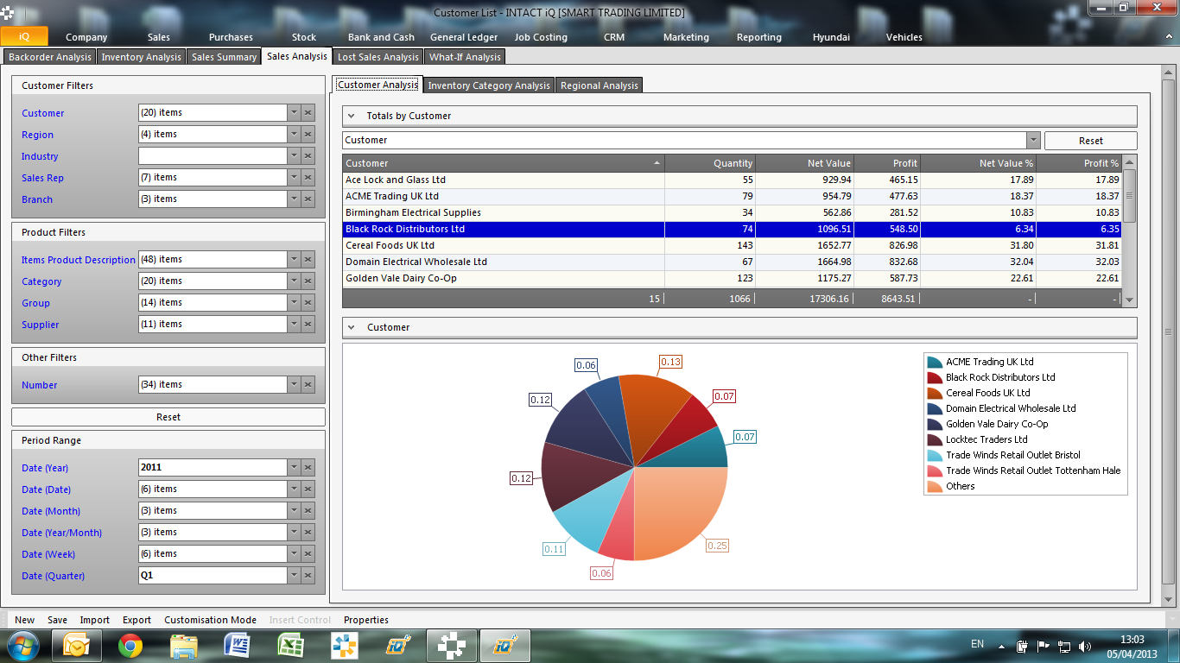Image resolution: width=1180 pixels, height=663 pixels.
Task: Clear the Date (Month) filter selection
Action: click(308, 510)
